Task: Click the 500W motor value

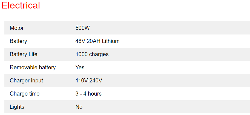Action: click(83, 28)
